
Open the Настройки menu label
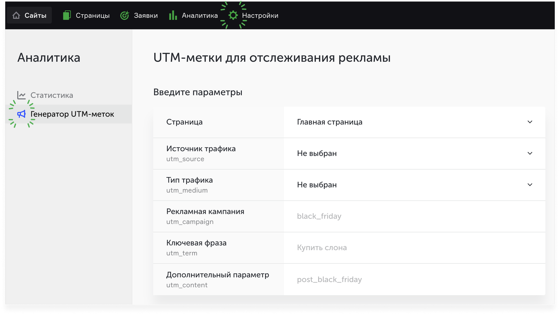(260, 15)
